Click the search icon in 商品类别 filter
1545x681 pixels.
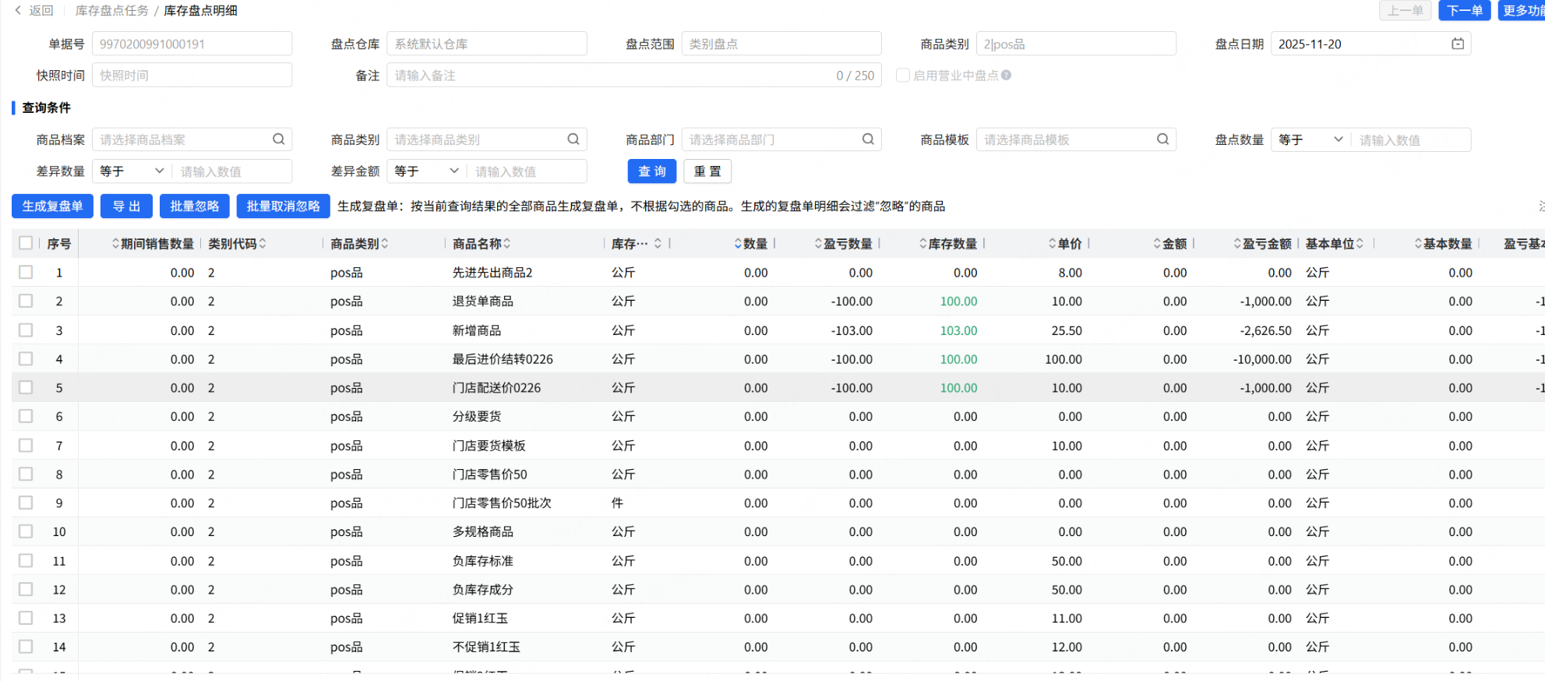(573, 139)
